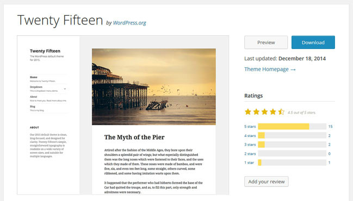353x201 pixels.
Task: Open the theme Preview
Action: click(x=266, y=42)
